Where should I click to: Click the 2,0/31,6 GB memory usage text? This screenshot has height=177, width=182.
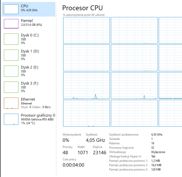31,25
